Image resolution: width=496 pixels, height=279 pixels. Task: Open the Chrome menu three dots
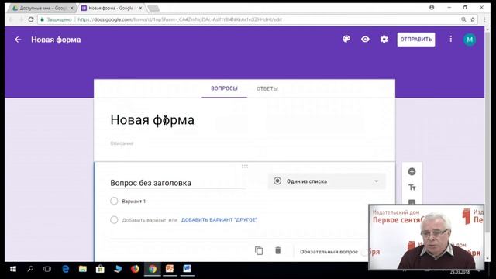(x=484, y=19)
